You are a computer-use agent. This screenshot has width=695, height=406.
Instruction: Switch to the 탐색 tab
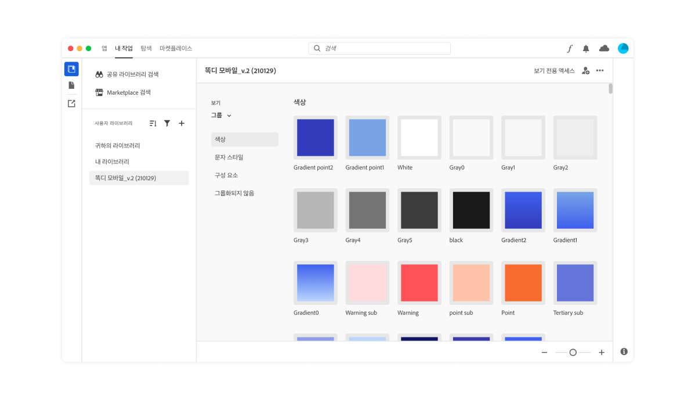point(146,48)
